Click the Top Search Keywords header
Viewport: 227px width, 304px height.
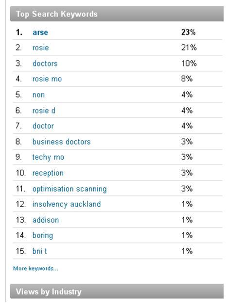tap(117, 14)
